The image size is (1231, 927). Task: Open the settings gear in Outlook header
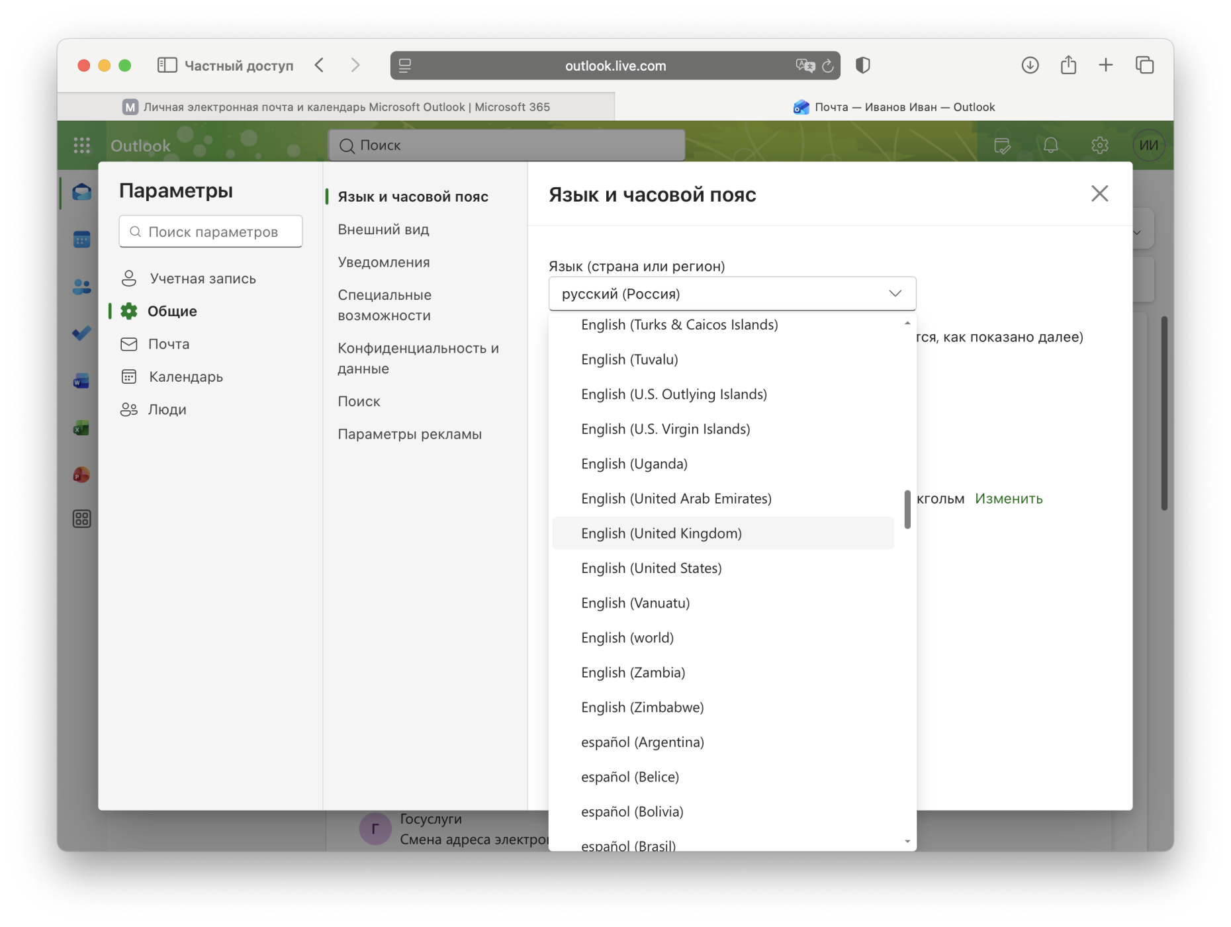click(x=1100, y=146)
